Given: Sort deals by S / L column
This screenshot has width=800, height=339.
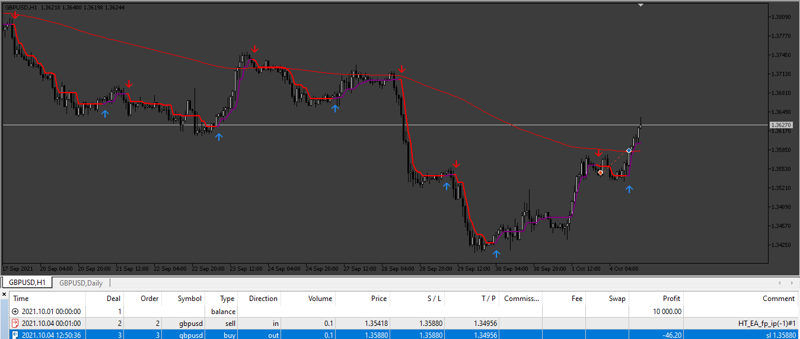Looking at the screenshot, I should coord(417,299).
